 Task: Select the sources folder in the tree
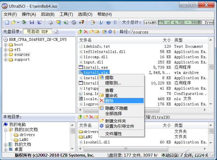pos(22,55)
